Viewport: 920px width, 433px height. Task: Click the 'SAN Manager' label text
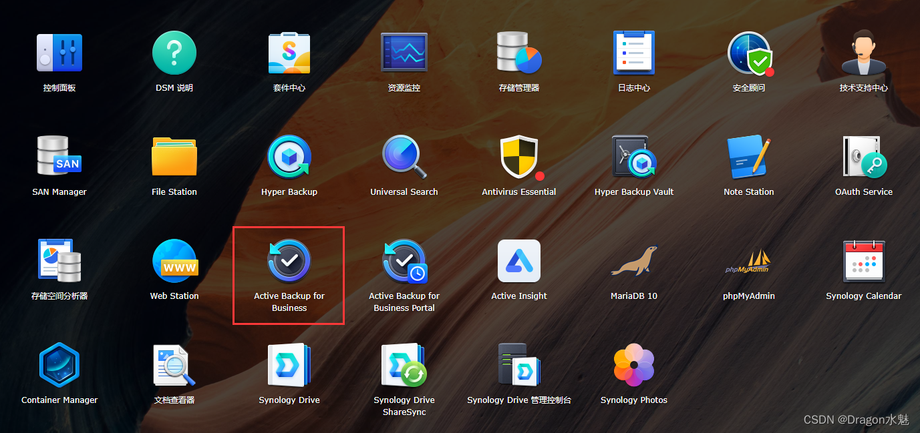click(x=59, y=191)
